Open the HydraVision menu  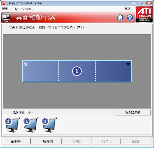[24, 9]
